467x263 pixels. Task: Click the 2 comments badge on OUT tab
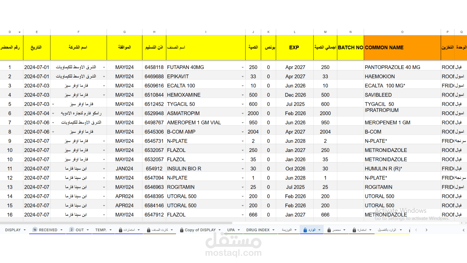click(72, 230)
